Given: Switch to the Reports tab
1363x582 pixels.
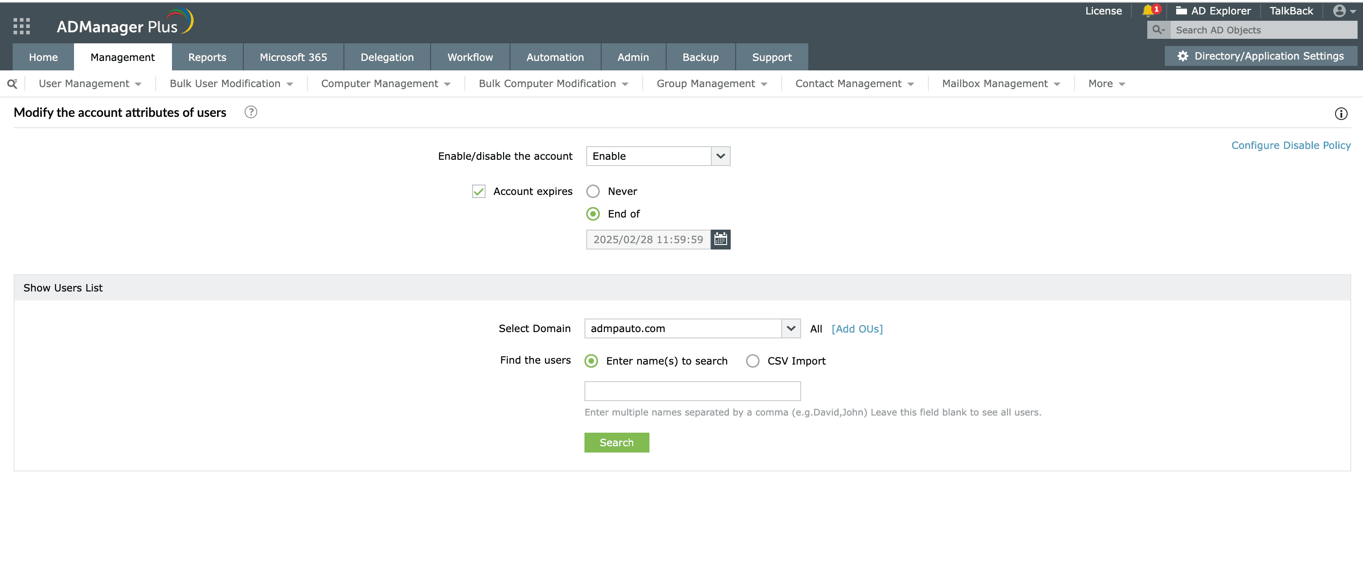Looking at the screenshot, I should (207, 57).
